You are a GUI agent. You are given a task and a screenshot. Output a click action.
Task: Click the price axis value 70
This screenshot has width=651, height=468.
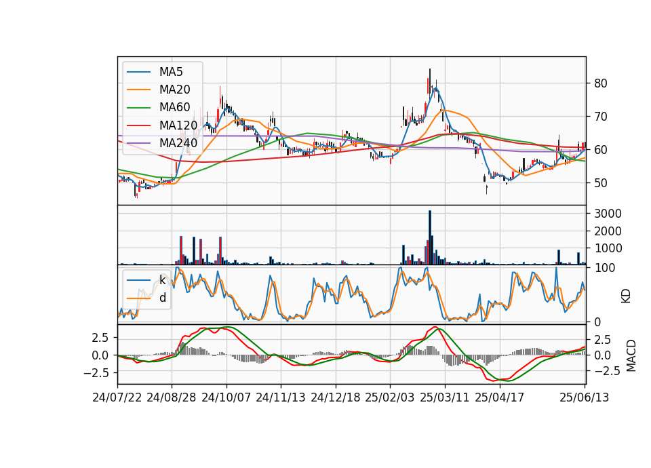click(601, 117)
